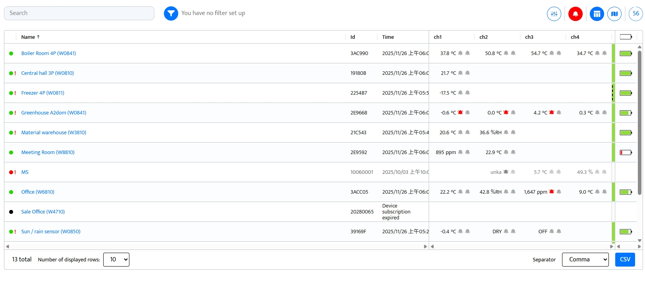
Task: Click in the Search input field
Action: coord(79,13)
